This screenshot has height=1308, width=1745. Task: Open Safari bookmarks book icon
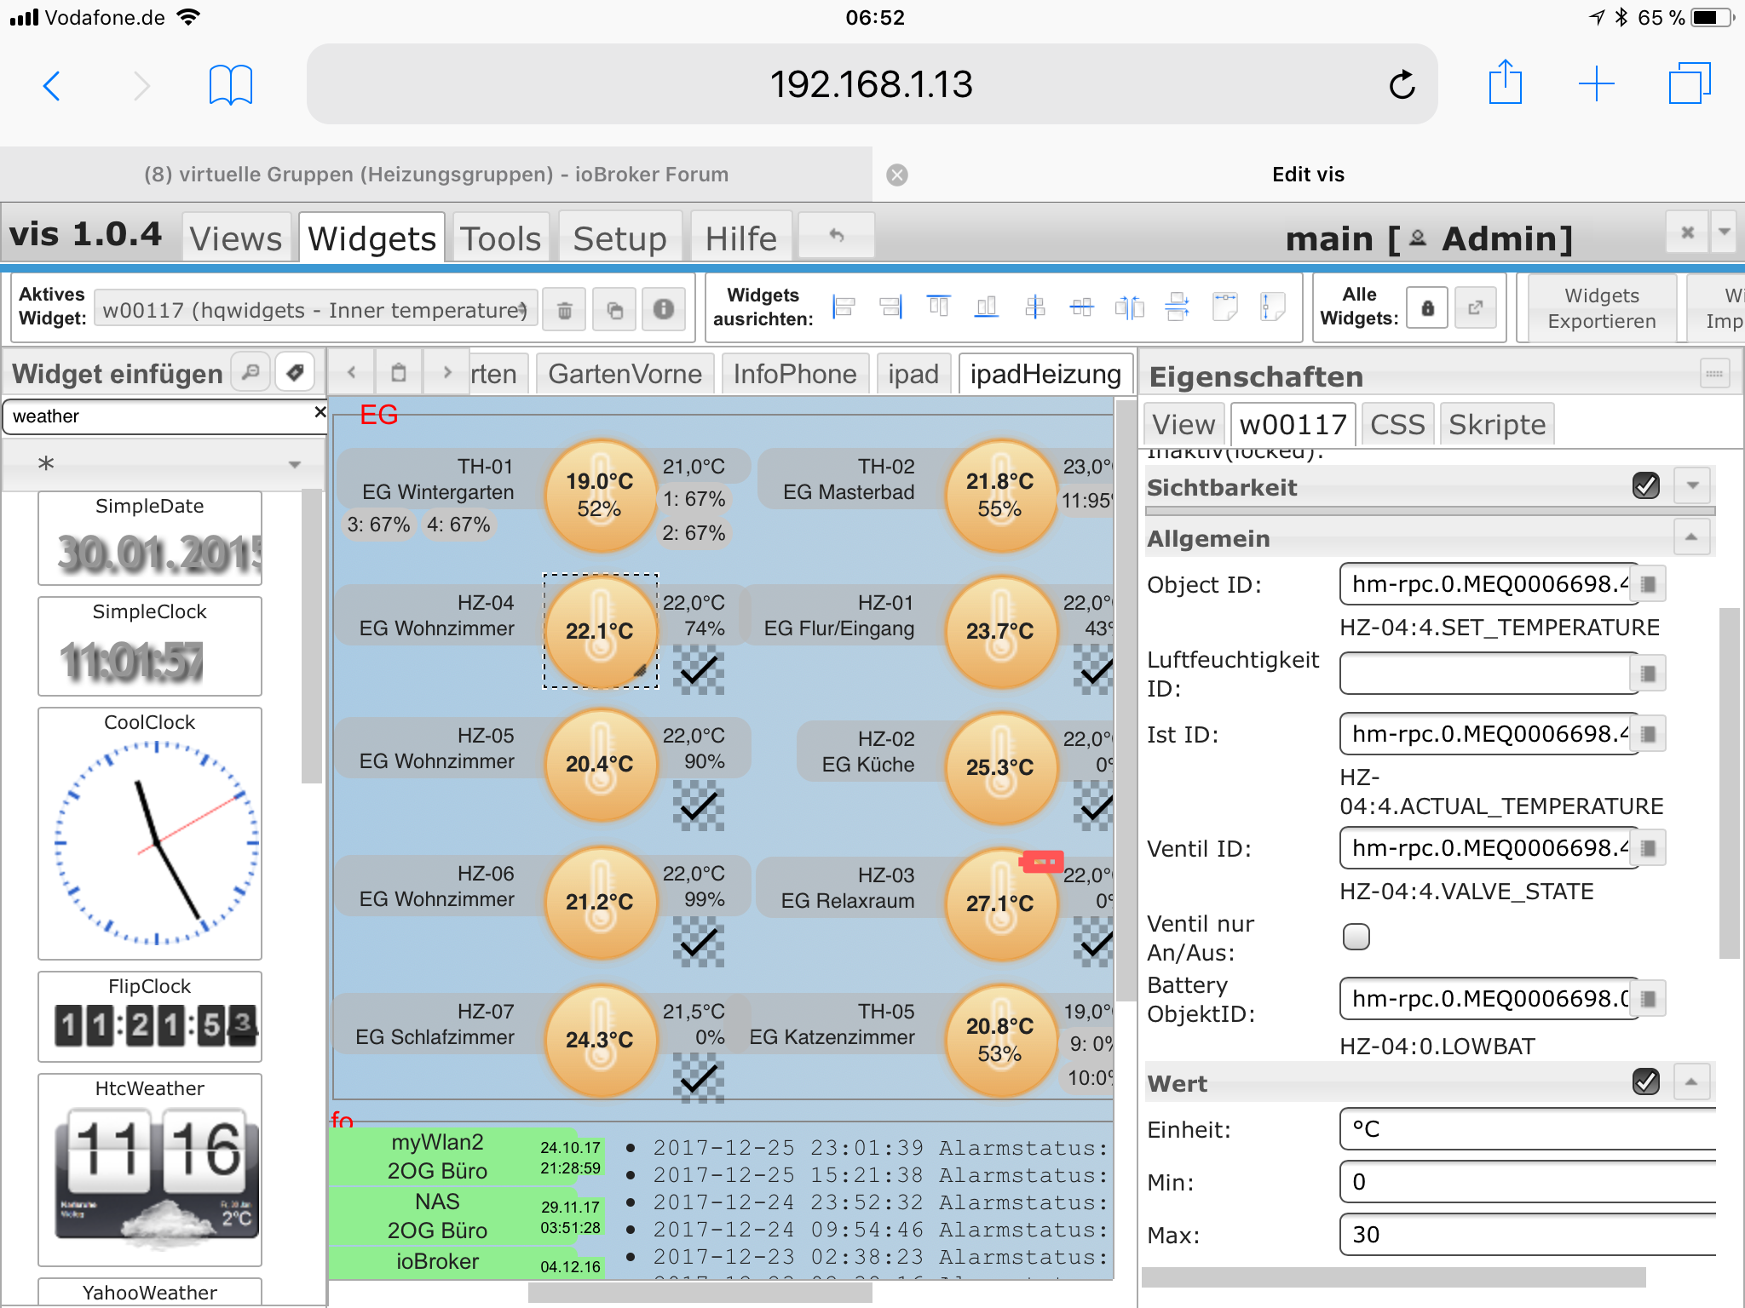pos(231,85)
